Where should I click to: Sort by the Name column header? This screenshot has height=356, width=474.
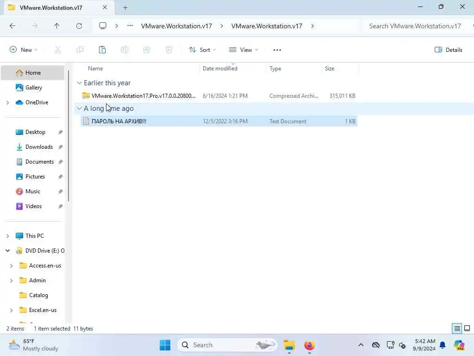tap(95, 69)
